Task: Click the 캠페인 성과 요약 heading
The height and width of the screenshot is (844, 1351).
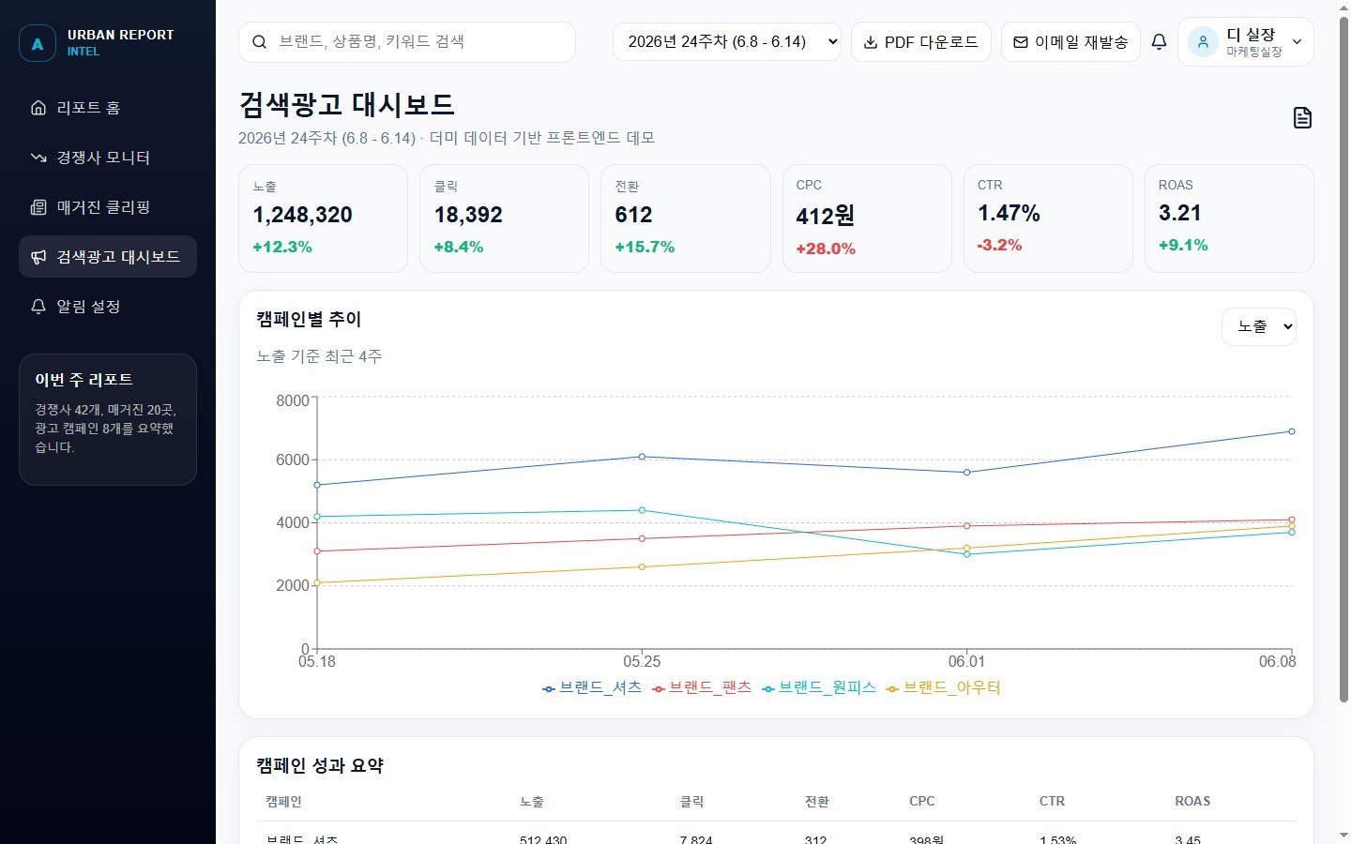Action: point(320,765)
